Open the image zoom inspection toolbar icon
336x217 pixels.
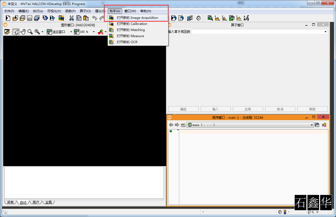pos(210,18)
